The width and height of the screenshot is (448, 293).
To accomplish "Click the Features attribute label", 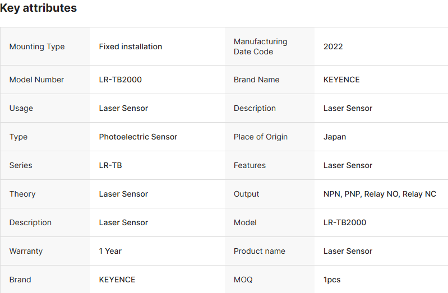I will (250, 165).
